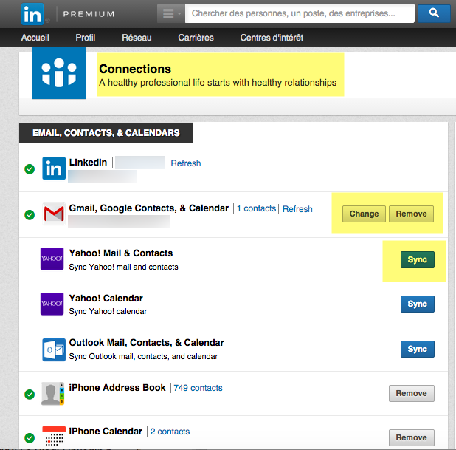This screenshot has width=456, height=450.
Task: Open the Gmail 1 contacts link
Action: (x=256, y=208)
